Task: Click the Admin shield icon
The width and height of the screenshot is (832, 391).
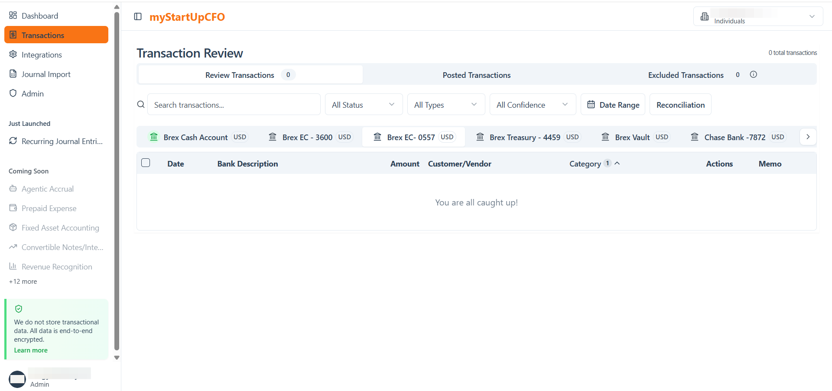Action: [13, 93]
